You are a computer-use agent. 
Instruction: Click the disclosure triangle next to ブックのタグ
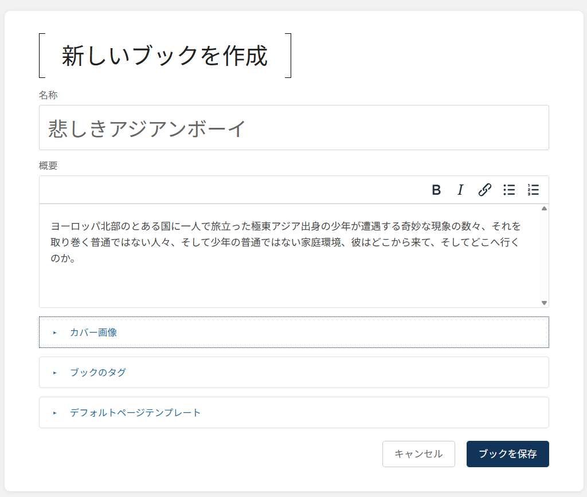(x=55, y=373)
